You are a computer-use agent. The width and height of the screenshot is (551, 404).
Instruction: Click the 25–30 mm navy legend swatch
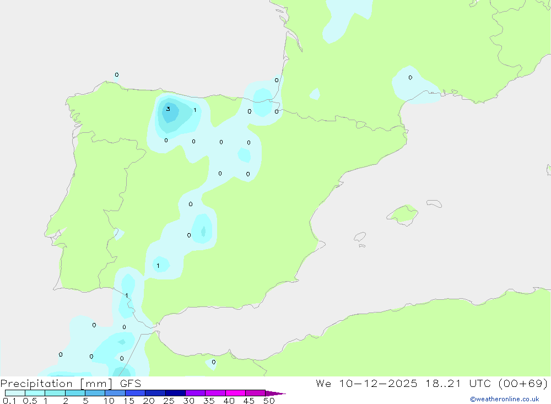click(x=175, y=393)
